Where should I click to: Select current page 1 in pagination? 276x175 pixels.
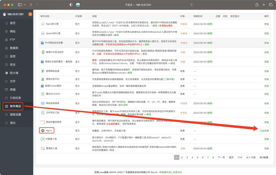click(177, 157)
